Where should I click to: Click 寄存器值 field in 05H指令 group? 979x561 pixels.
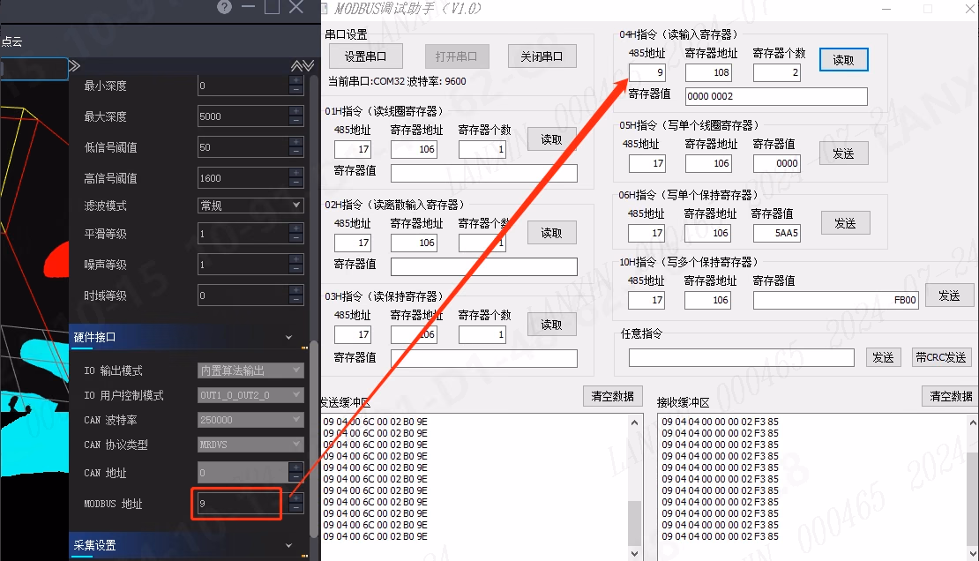click(777, 163)
